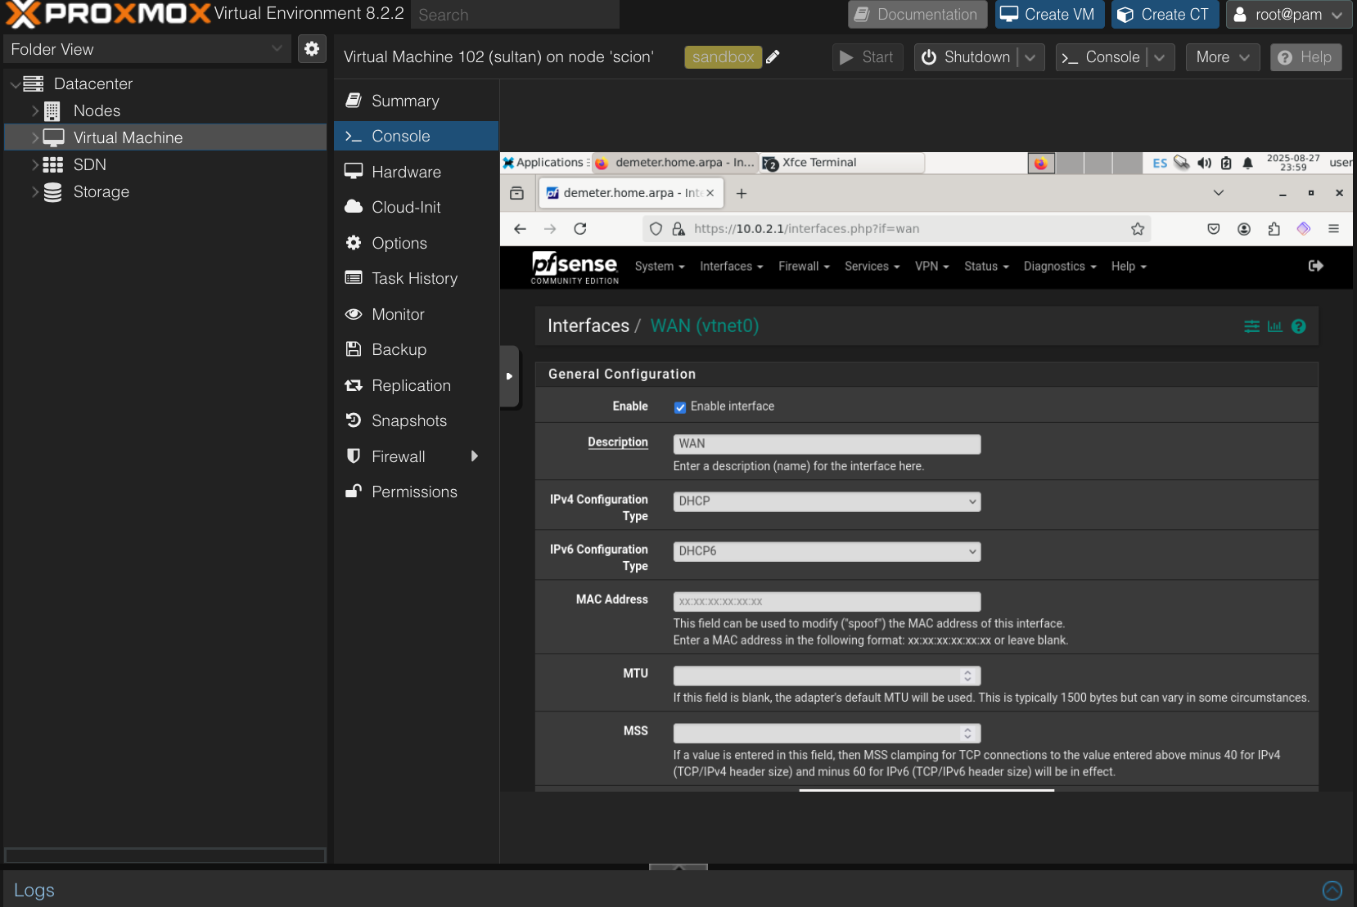Open pfSense contextual help via question mark icon
Viewport: 1357px width, 907px height.
coord(1298,326)
